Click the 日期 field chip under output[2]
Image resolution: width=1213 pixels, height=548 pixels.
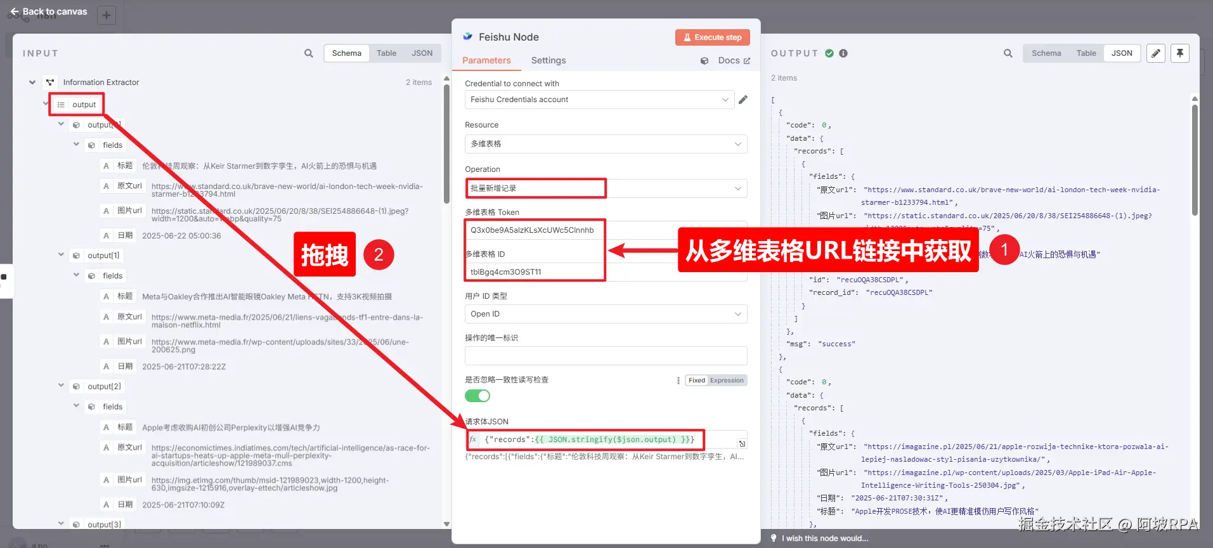tap(119, 505)
